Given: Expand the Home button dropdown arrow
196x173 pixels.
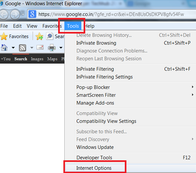Looking at the screenshot, I should [13, 48].
